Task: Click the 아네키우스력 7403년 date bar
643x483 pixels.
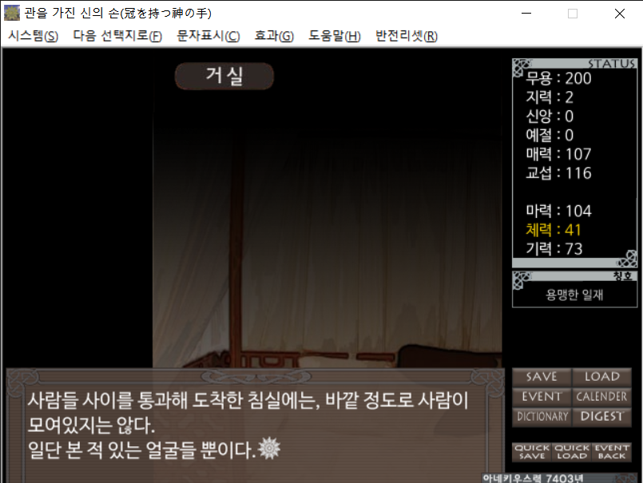Action: [559, 478]
